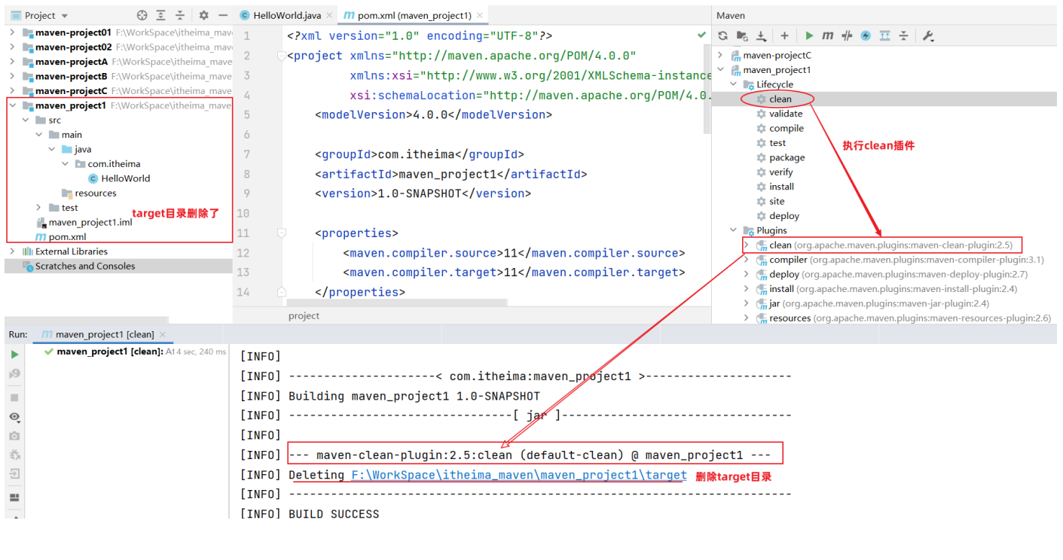The image size is (1063, 560).
Task: Run Maven build with green play icon
Action: pyautogui.click(x=809, y=35)
